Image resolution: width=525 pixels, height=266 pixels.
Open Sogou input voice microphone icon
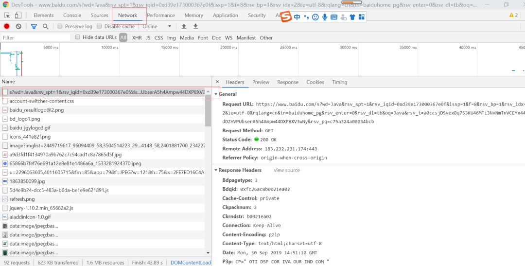pyautogui.click(x=325, y=17)
